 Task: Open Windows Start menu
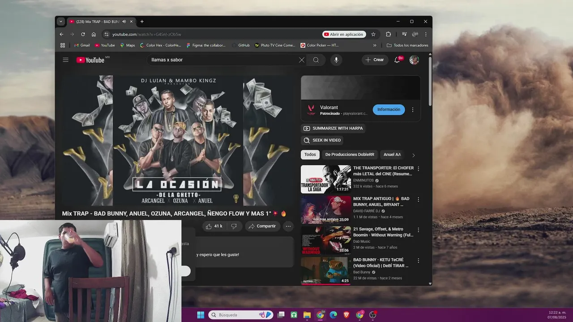pyautogui.click(x=201, y=315)
